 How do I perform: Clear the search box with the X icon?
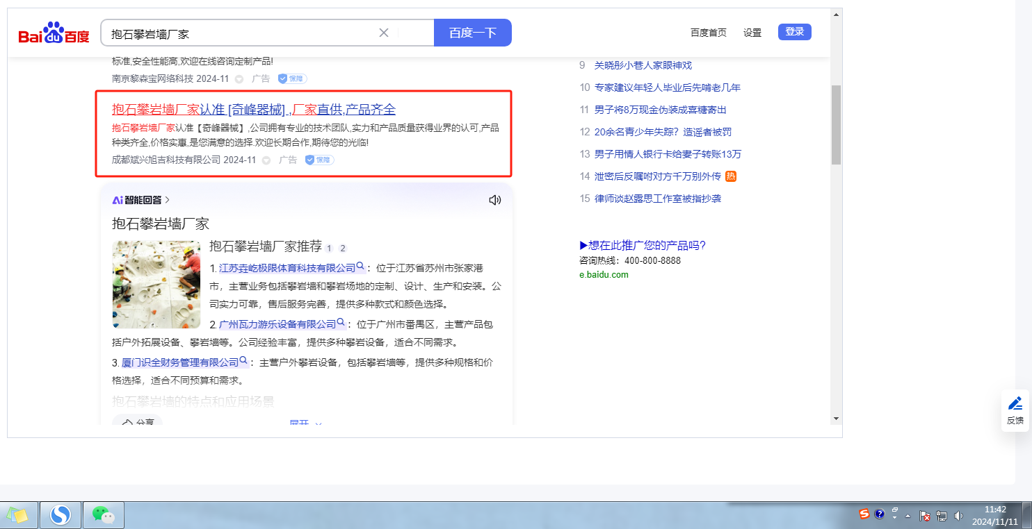click(384, 33)
